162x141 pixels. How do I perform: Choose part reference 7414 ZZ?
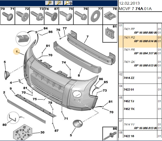click(x=129, y=78)
